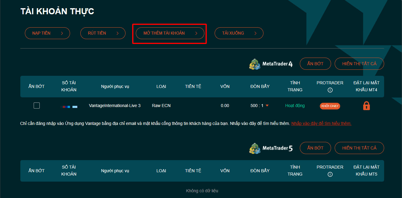Click 'LOẠI' header in MetaTrader 4 table
The height and width of the screenshot is (198, 402).
[161, 86]
